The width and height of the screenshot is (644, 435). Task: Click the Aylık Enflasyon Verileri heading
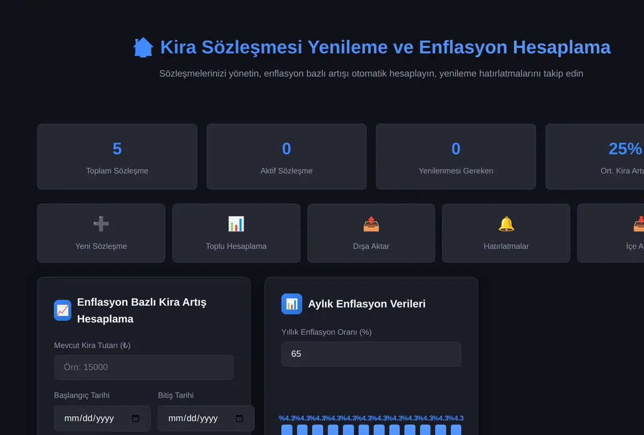(367, 304)
